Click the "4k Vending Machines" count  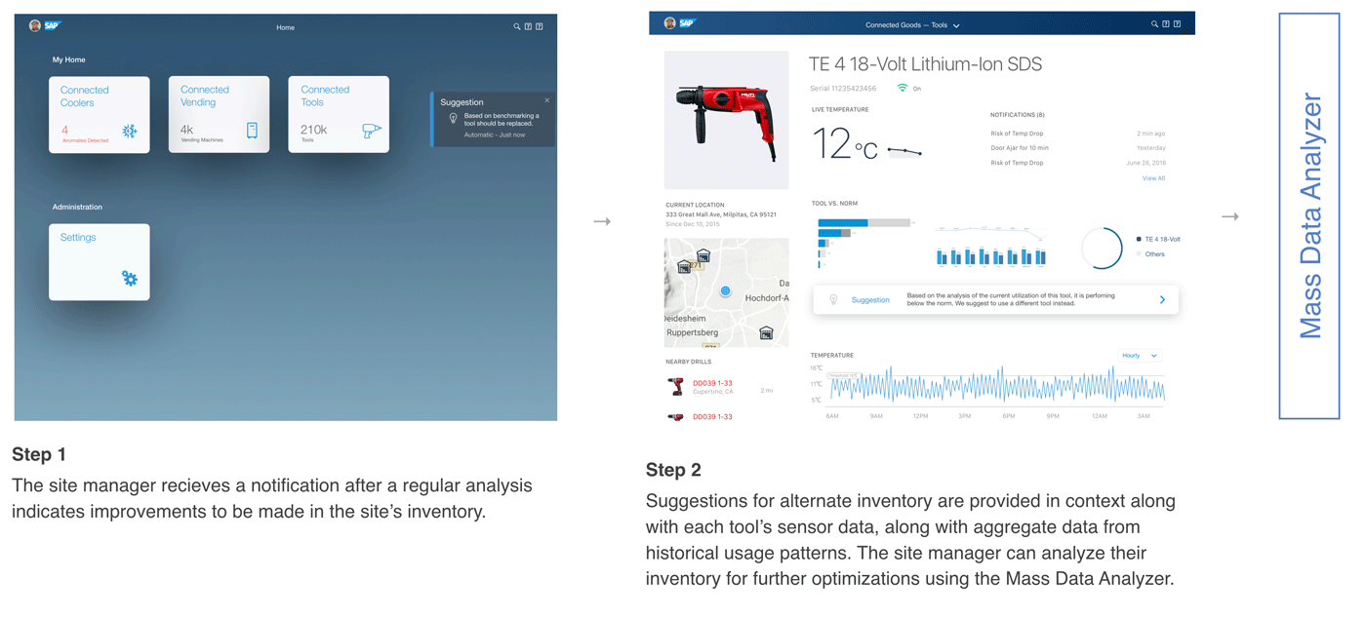[x=202, y=134]
